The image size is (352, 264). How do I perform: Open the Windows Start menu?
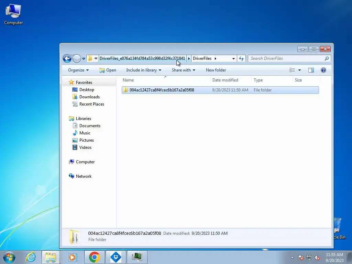[9, 257]
